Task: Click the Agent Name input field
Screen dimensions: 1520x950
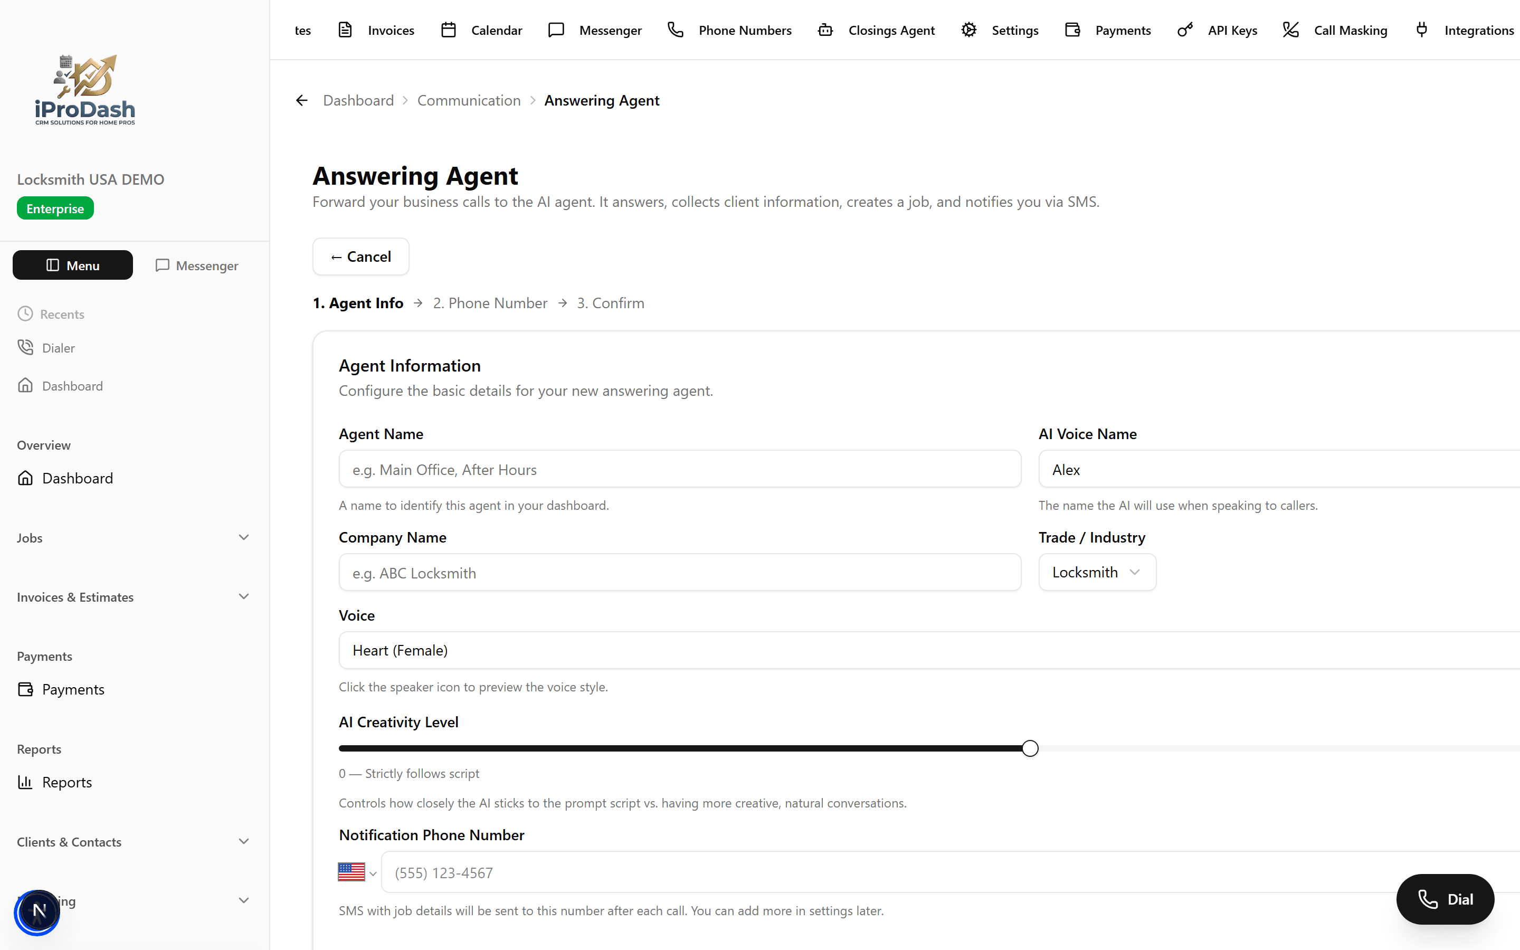Action: click(680, 469)
